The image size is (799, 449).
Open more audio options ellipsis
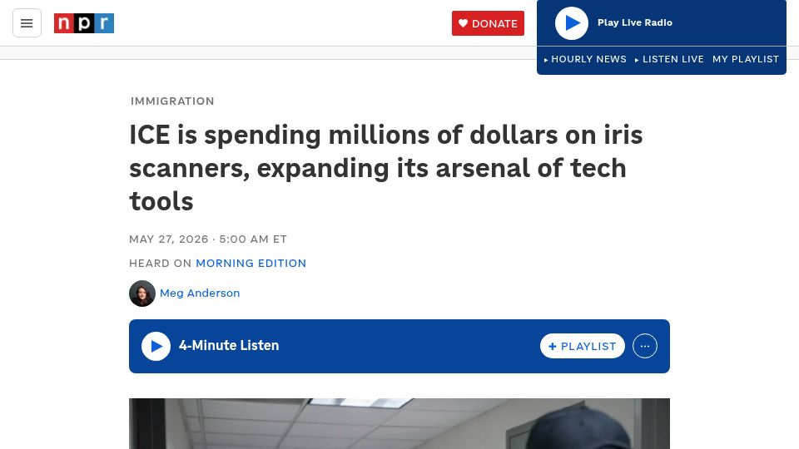coord(644,346)
